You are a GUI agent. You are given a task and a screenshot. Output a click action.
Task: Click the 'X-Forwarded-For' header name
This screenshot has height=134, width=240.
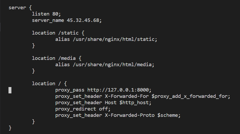click(x=127, y=96)
